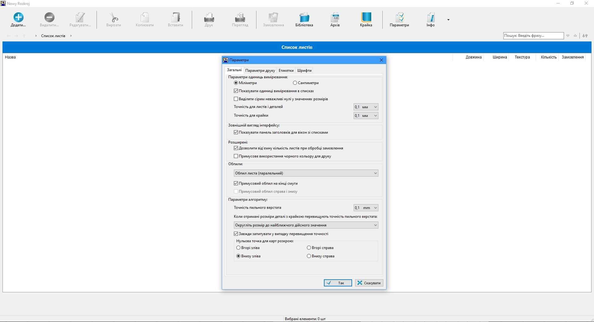The width and height of the screenshot is (594, 322).
Task: Click the Вирізати scissors icon
Action: [114, 17]
